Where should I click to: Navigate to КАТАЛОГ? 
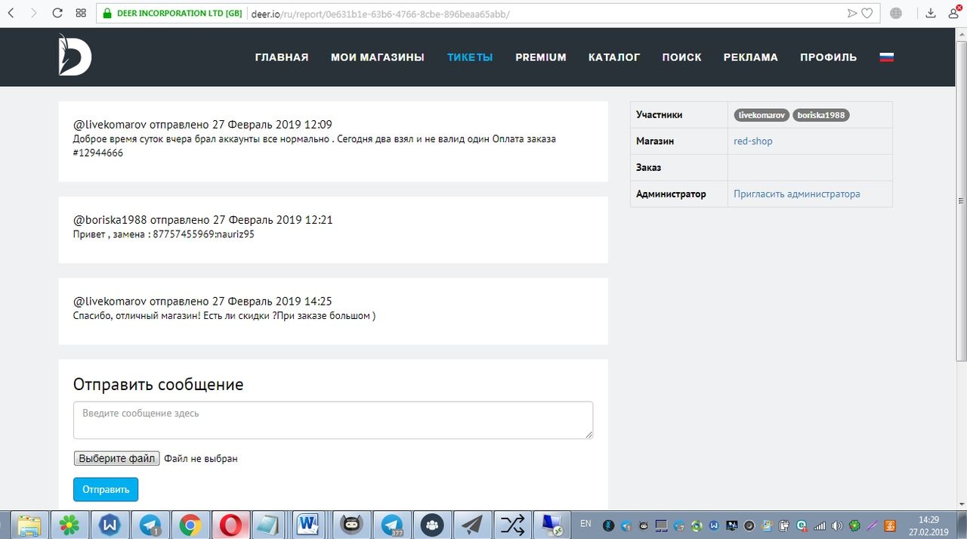(x=614, y=57)
